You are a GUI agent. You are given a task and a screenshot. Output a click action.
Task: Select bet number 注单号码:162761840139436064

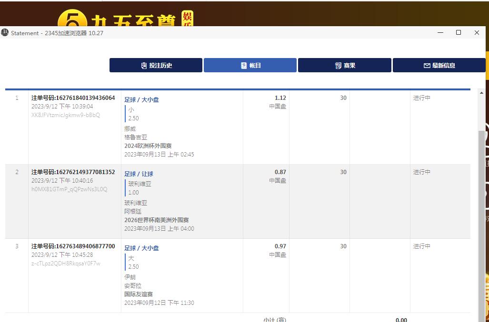(73, 98)
